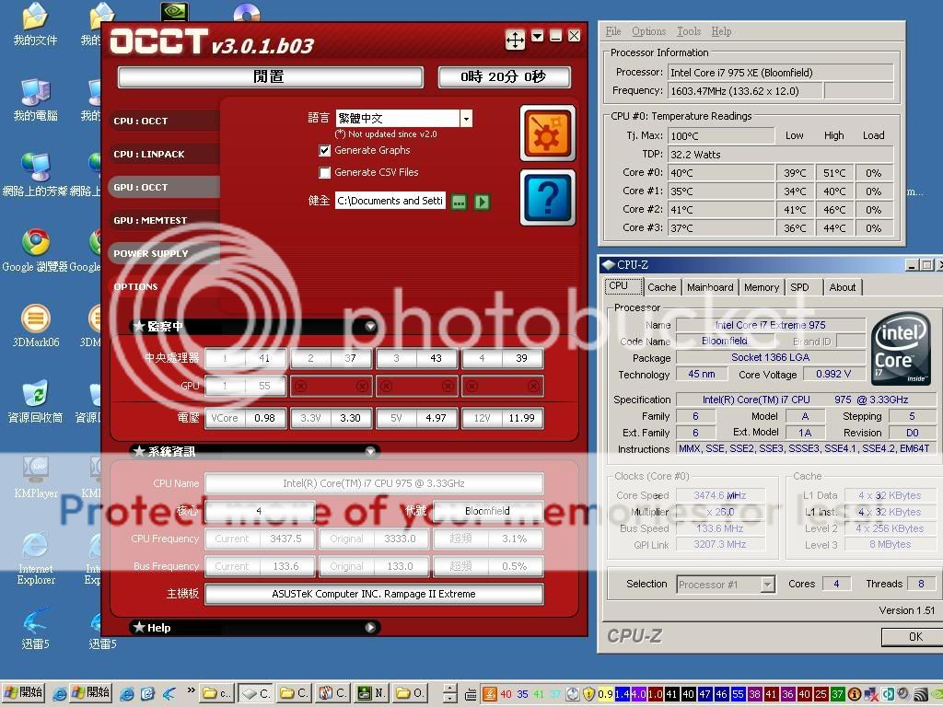Click the first Start (開始) button on taskbar

point(23,694)
